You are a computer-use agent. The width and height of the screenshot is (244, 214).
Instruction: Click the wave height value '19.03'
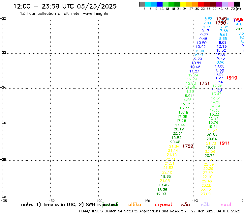click(161, 194)
